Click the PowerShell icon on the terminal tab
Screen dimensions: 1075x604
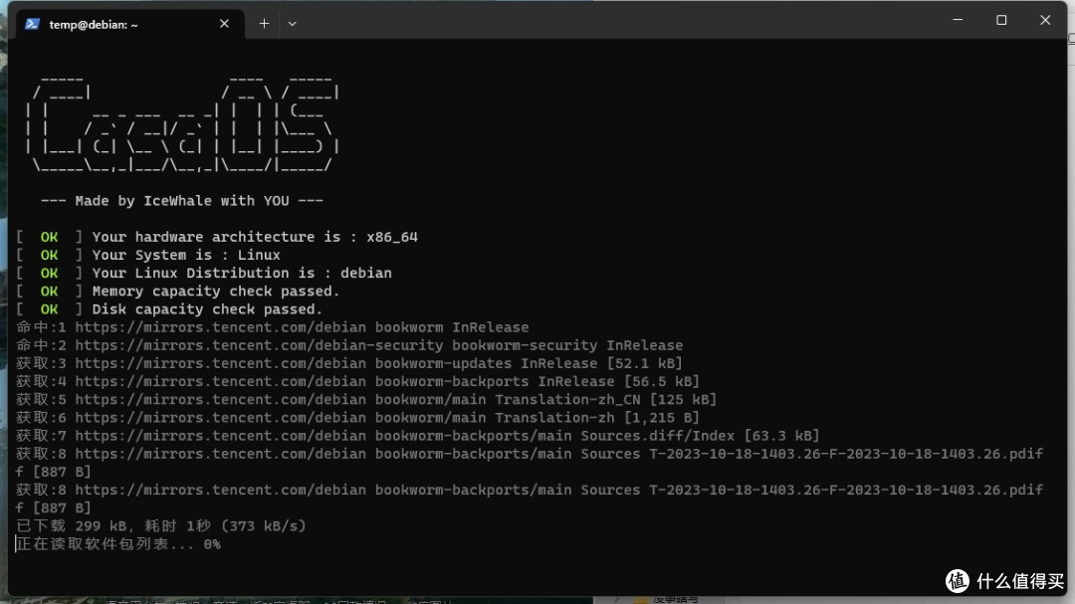(32, 24)
